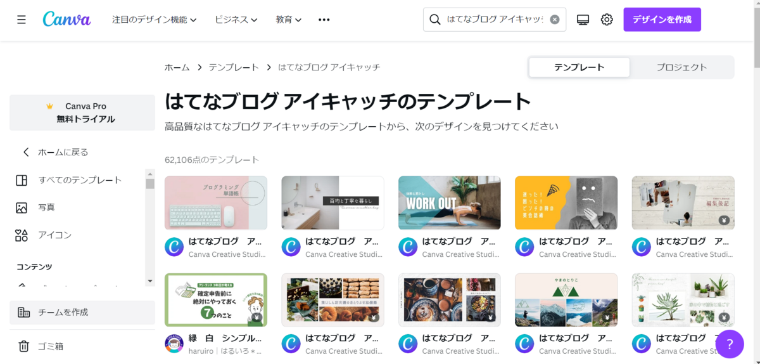Click the back arrow next to ホームに戻る

tap(26, 152)
